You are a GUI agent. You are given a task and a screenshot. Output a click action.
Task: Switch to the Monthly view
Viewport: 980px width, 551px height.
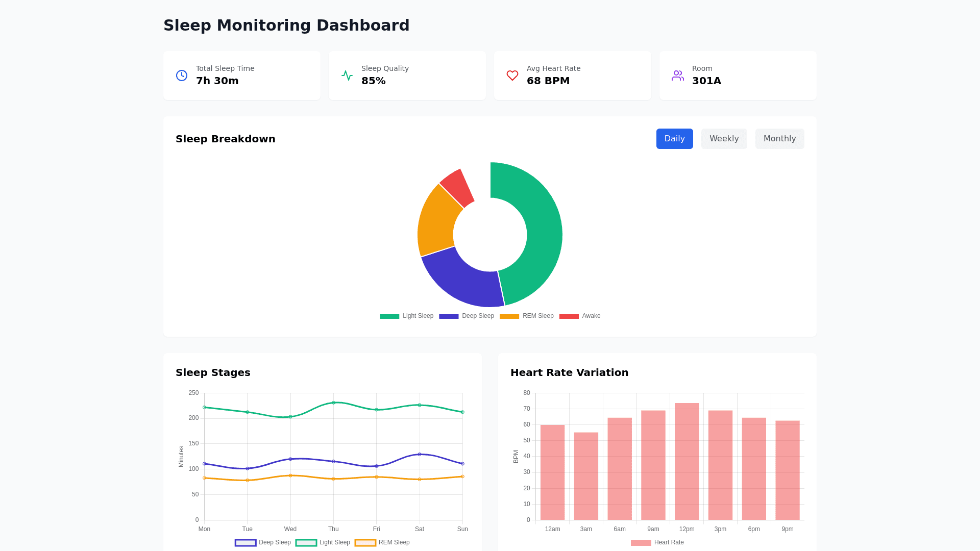coord(779,138)
